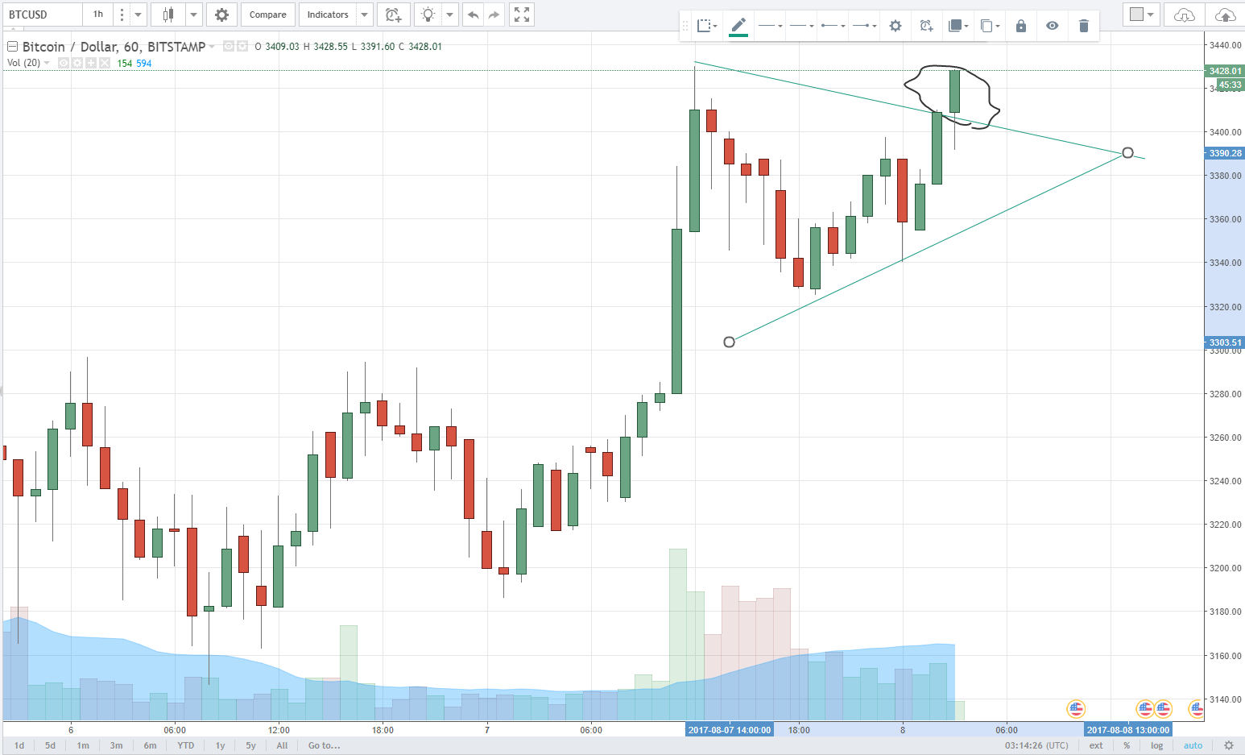Open the chart settings gear in the bottom-right corner
Viewport: 1245px width, 755px height.
point(1229,745)
